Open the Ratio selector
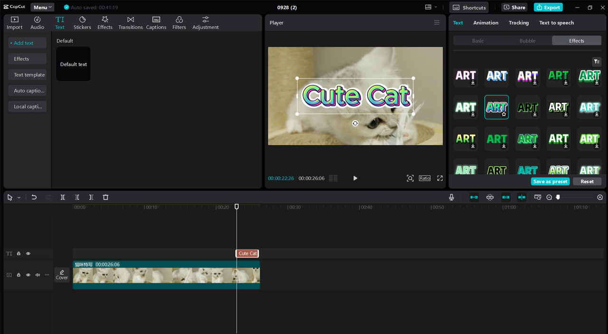Image resolution: width=608 pixels, height=334 pixels. pyautogui.click(x=425, y=178)
